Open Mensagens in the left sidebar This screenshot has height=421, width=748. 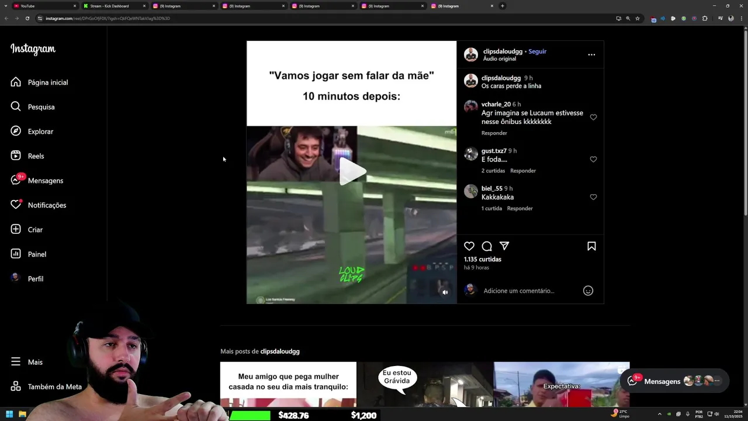37,181
